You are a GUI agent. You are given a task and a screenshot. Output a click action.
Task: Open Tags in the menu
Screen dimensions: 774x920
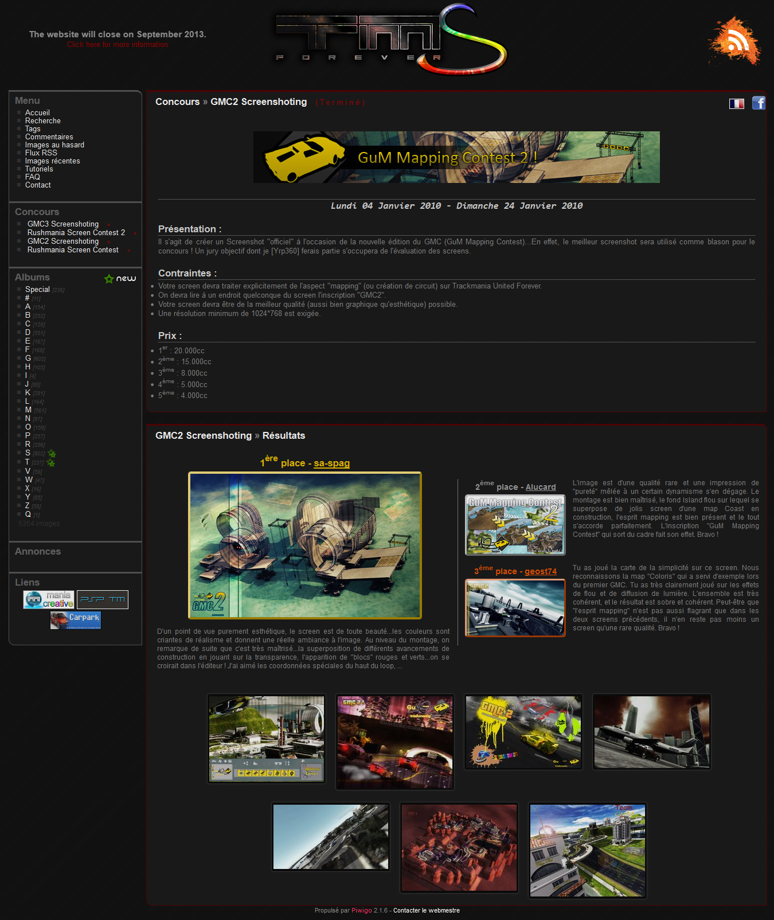(33, 128)
